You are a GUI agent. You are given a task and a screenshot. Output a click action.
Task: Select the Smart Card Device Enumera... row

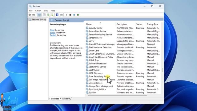coord(123,54)
